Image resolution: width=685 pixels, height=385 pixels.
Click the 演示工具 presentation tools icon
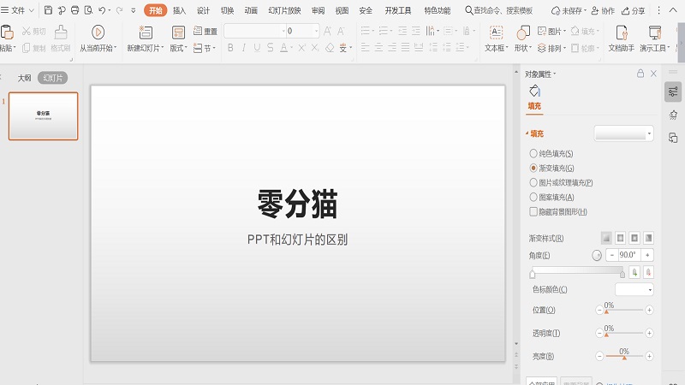coord(652,32)
